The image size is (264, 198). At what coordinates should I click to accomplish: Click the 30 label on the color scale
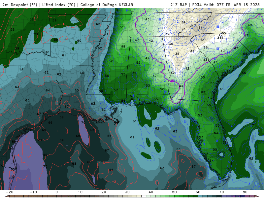127,192
